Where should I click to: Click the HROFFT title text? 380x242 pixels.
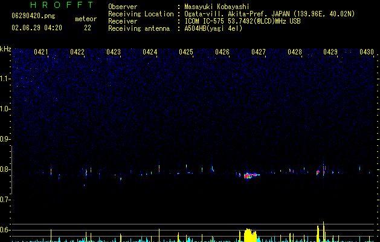click(62, 5)
